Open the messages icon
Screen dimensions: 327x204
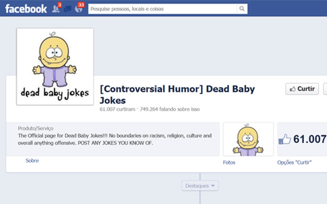pyautogui.click(x=67, y=9)
